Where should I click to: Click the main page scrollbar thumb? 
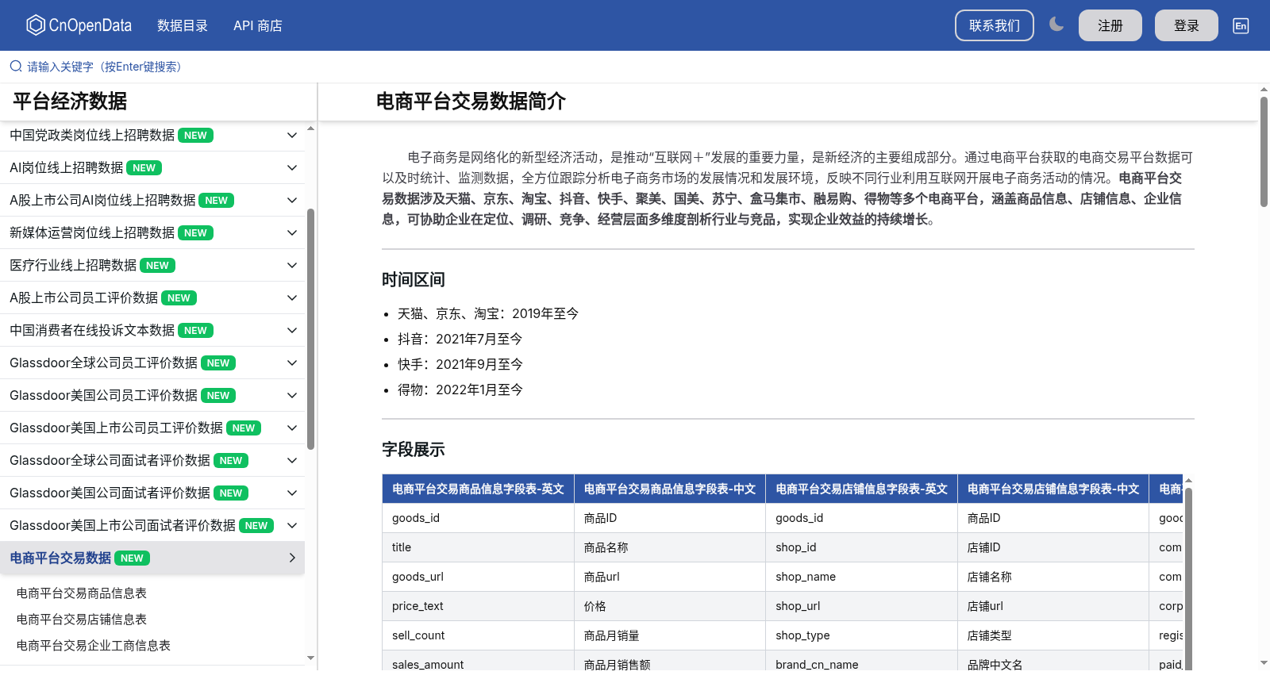click(1264, 152)
